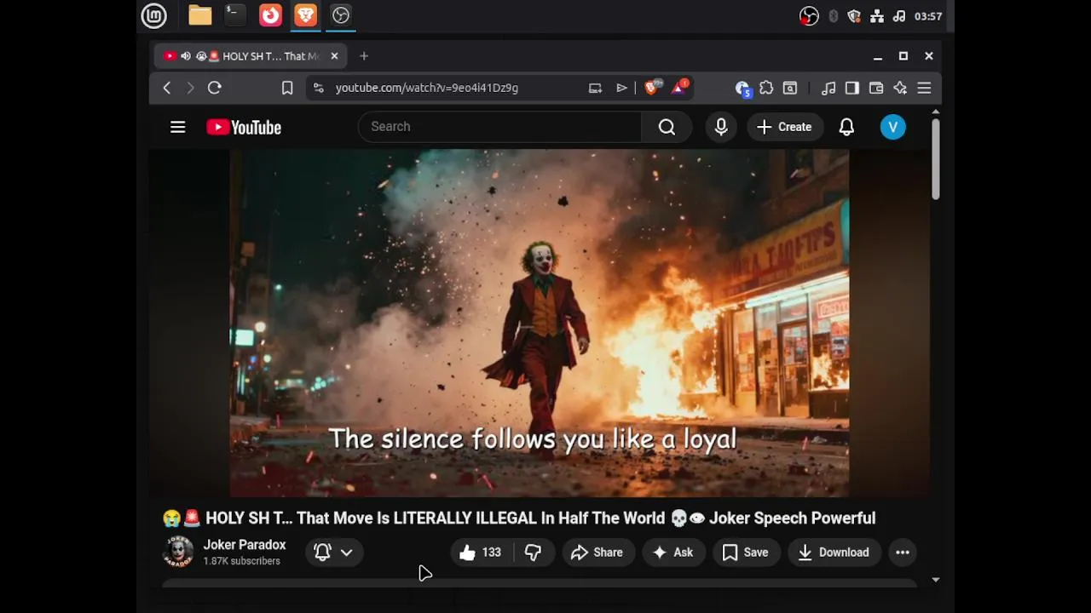Image resolution: width=1091 pixels, height=613 pixels.
Task: Open the Joker Paradox channel name
Action: pos(245,545)
